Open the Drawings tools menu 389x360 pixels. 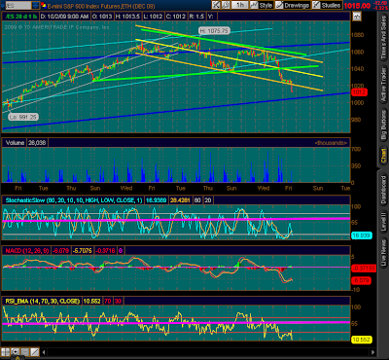[292, 5]
